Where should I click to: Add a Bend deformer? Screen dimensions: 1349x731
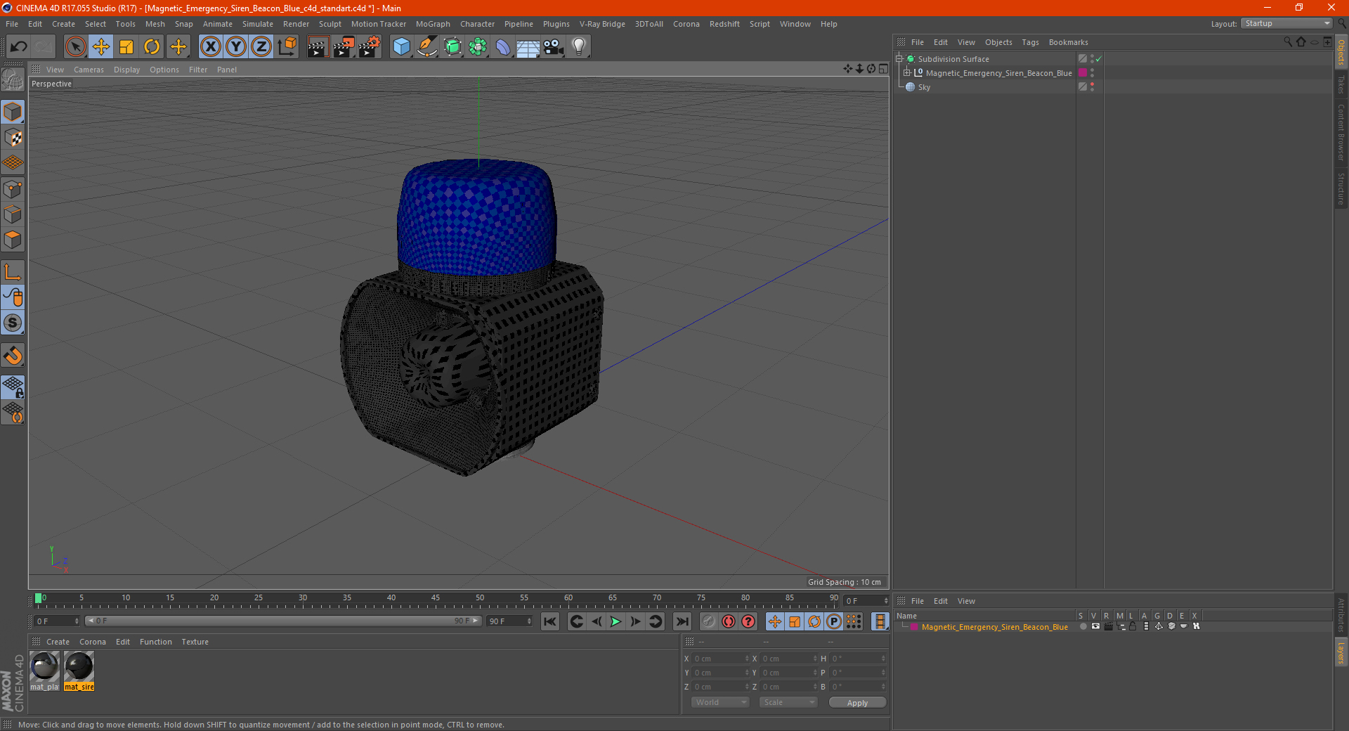(x=503, y=47)
